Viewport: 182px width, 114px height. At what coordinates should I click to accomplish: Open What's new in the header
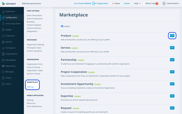pos(151,3)
